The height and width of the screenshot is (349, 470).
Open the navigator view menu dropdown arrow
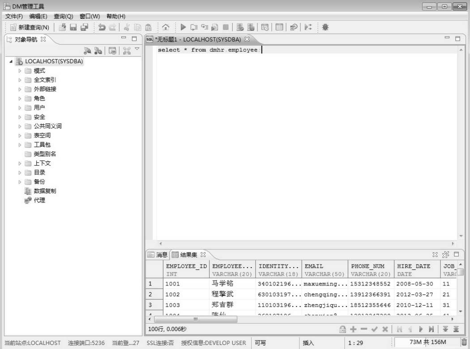[137, 49]
